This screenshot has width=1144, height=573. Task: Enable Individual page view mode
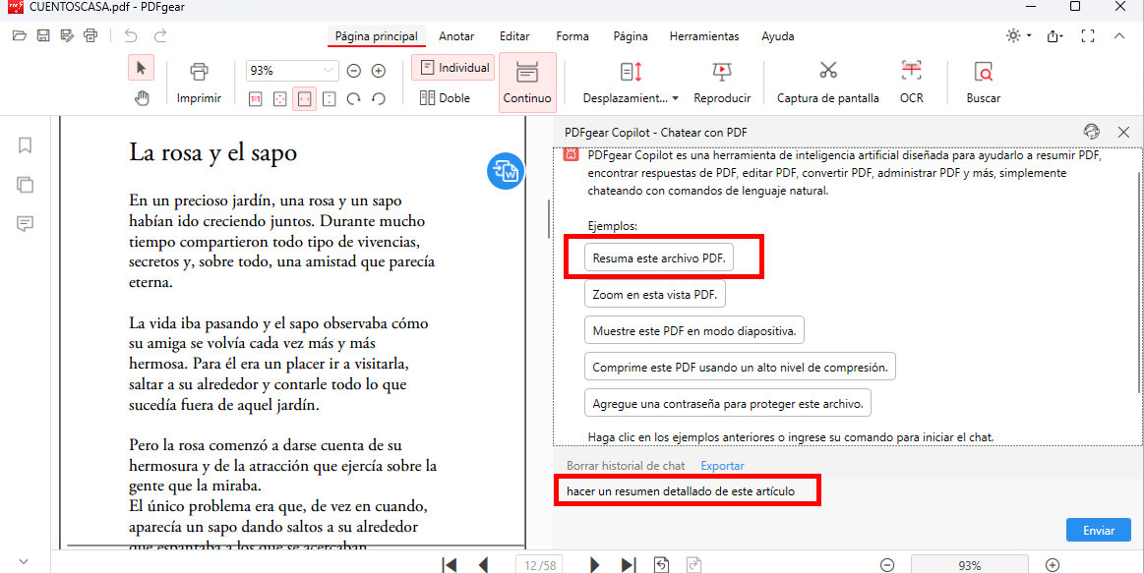pyautogui.click(x=452, y=67)
